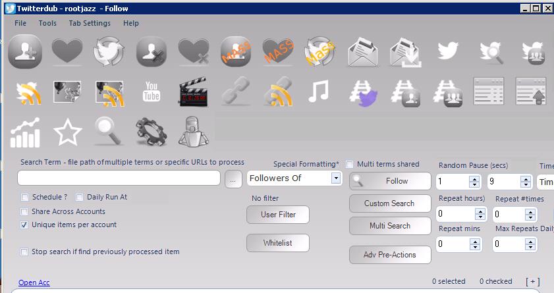Screen dimensions: 554x293
Task: Click the YouTube icon
Action: [152, 93]
